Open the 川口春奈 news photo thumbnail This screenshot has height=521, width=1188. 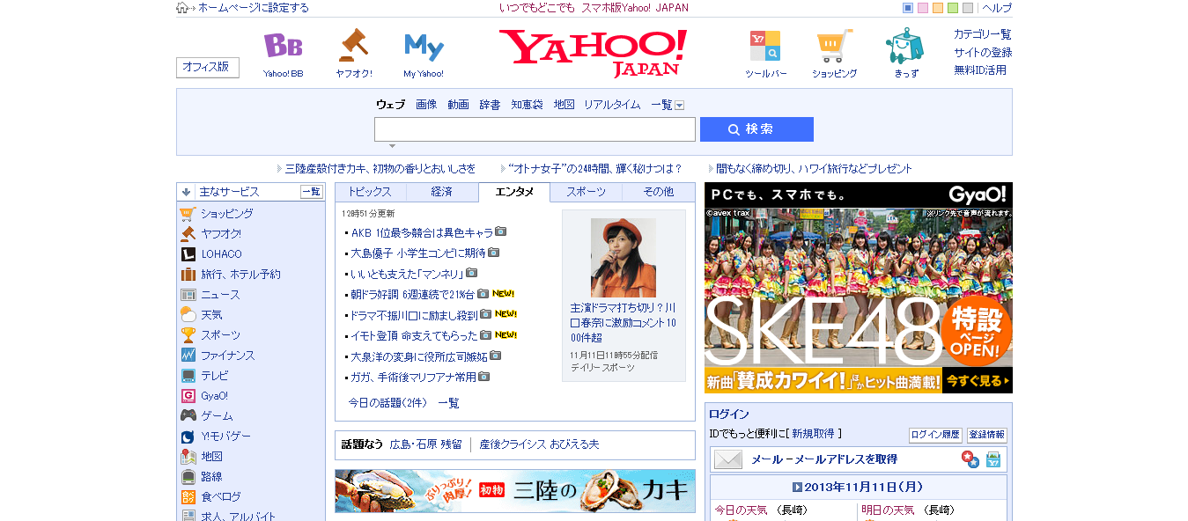pyautogui.click(x=624, y=258)
